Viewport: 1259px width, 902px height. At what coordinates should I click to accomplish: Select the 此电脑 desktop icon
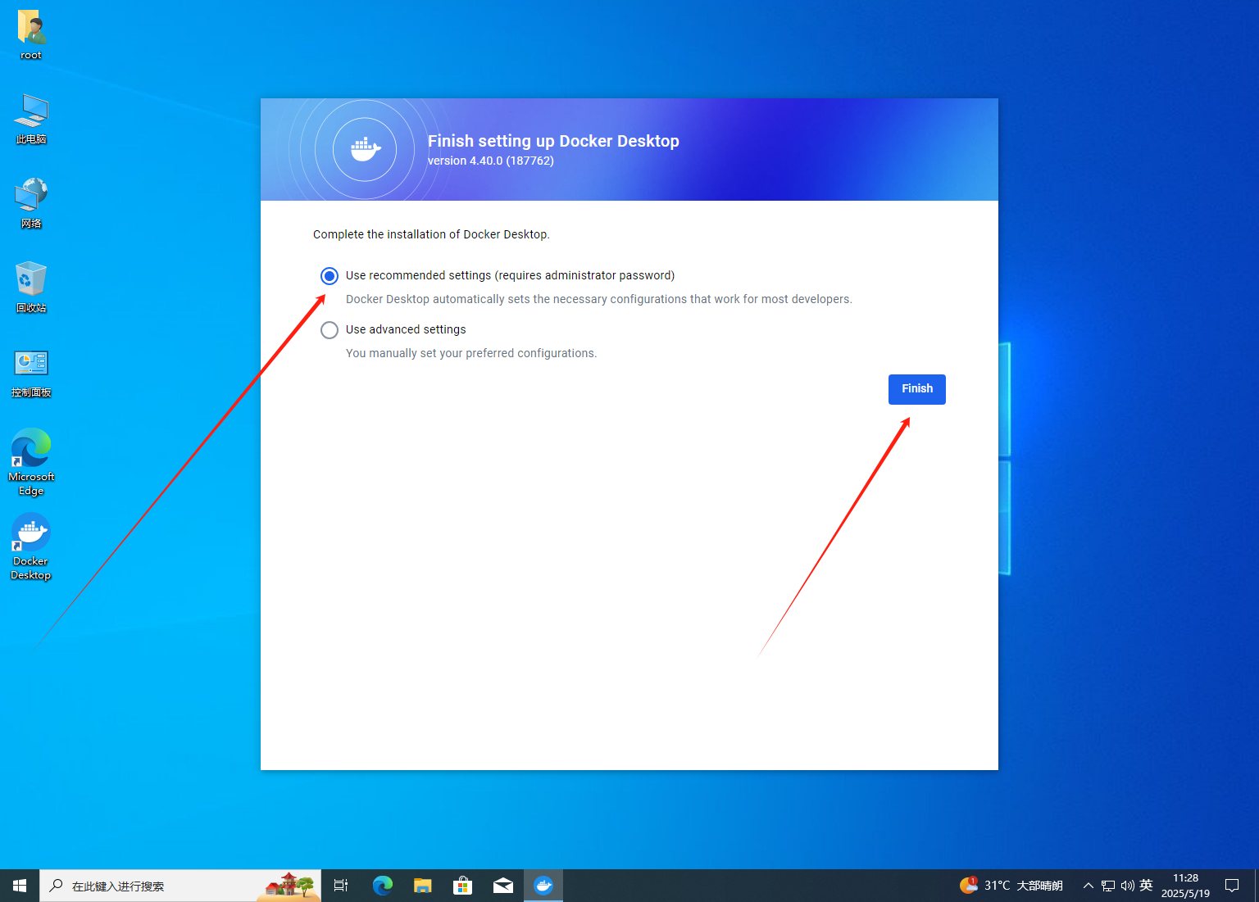tap(31, 120)
